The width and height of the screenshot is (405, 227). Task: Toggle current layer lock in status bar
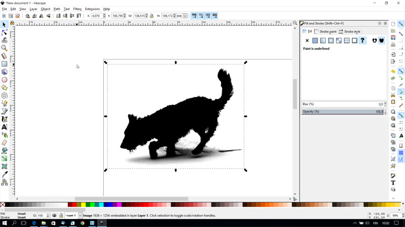61,215
